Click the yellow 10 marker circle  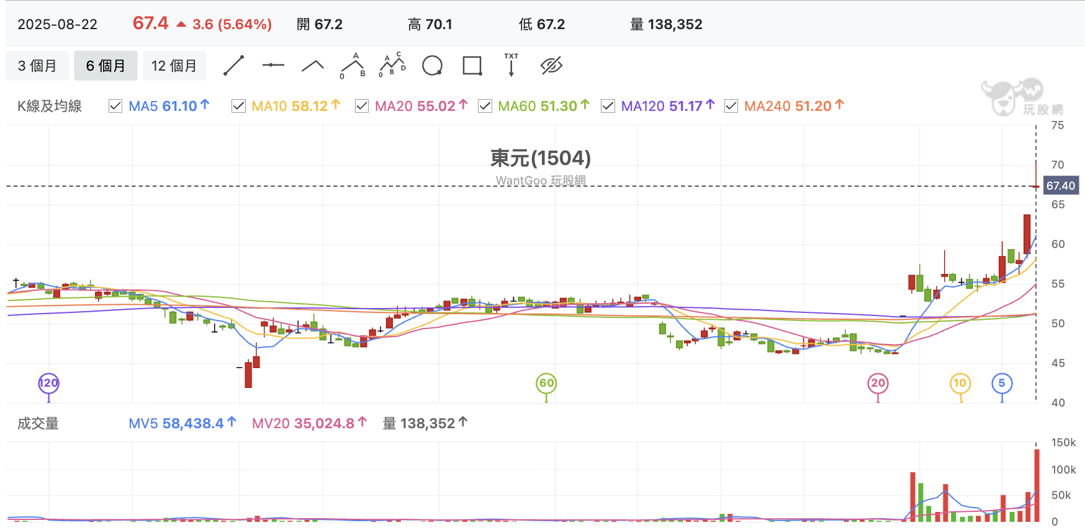coord(960,383)
